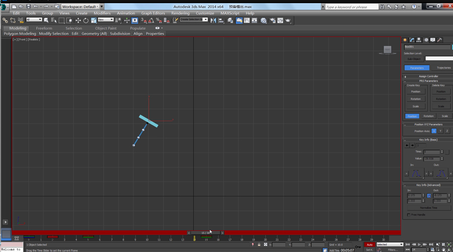The width and height of the screenshot is (453, 252).
Task: Switch to the Object Paint ribbon tab
Action: 106,28
